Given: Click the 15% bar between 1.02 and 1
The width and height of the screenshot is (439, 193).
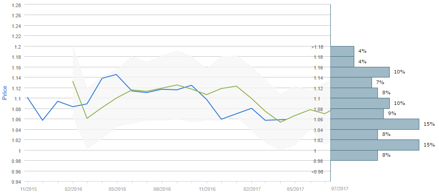Looking at the screenshot, I should pos(375,145).
